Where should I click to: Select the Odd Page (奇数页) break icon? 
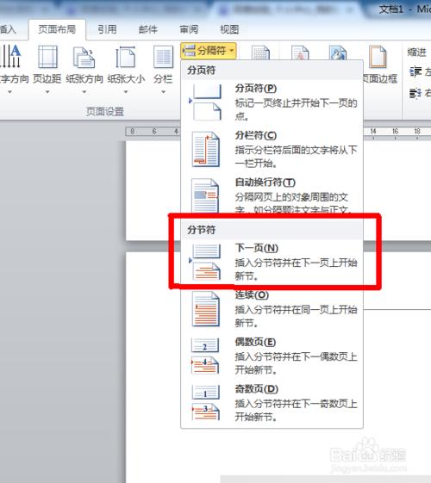(x=206, y=402)
